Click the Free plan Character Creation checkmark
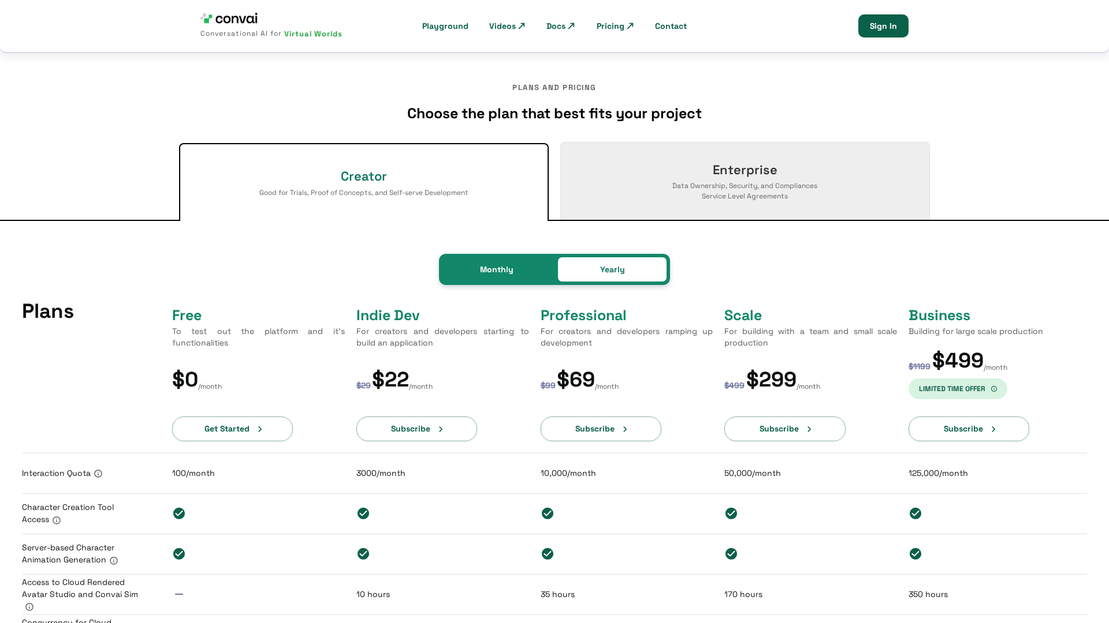 179,513
